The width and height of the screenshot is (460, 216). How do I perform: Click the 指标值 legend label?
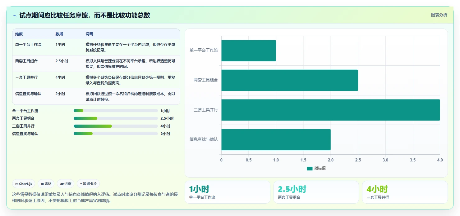pyautogui.click(x=320, y=168)
